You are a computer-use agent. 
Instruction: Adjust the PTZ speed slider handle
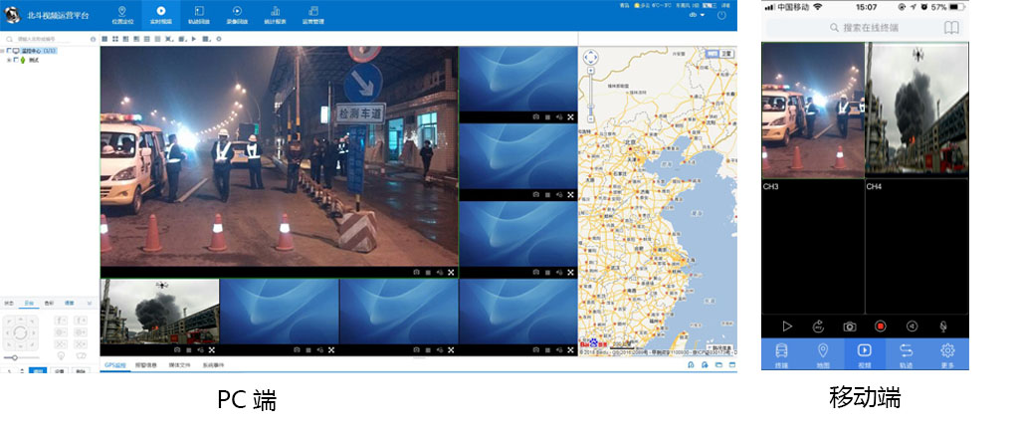tap(14, 357)
